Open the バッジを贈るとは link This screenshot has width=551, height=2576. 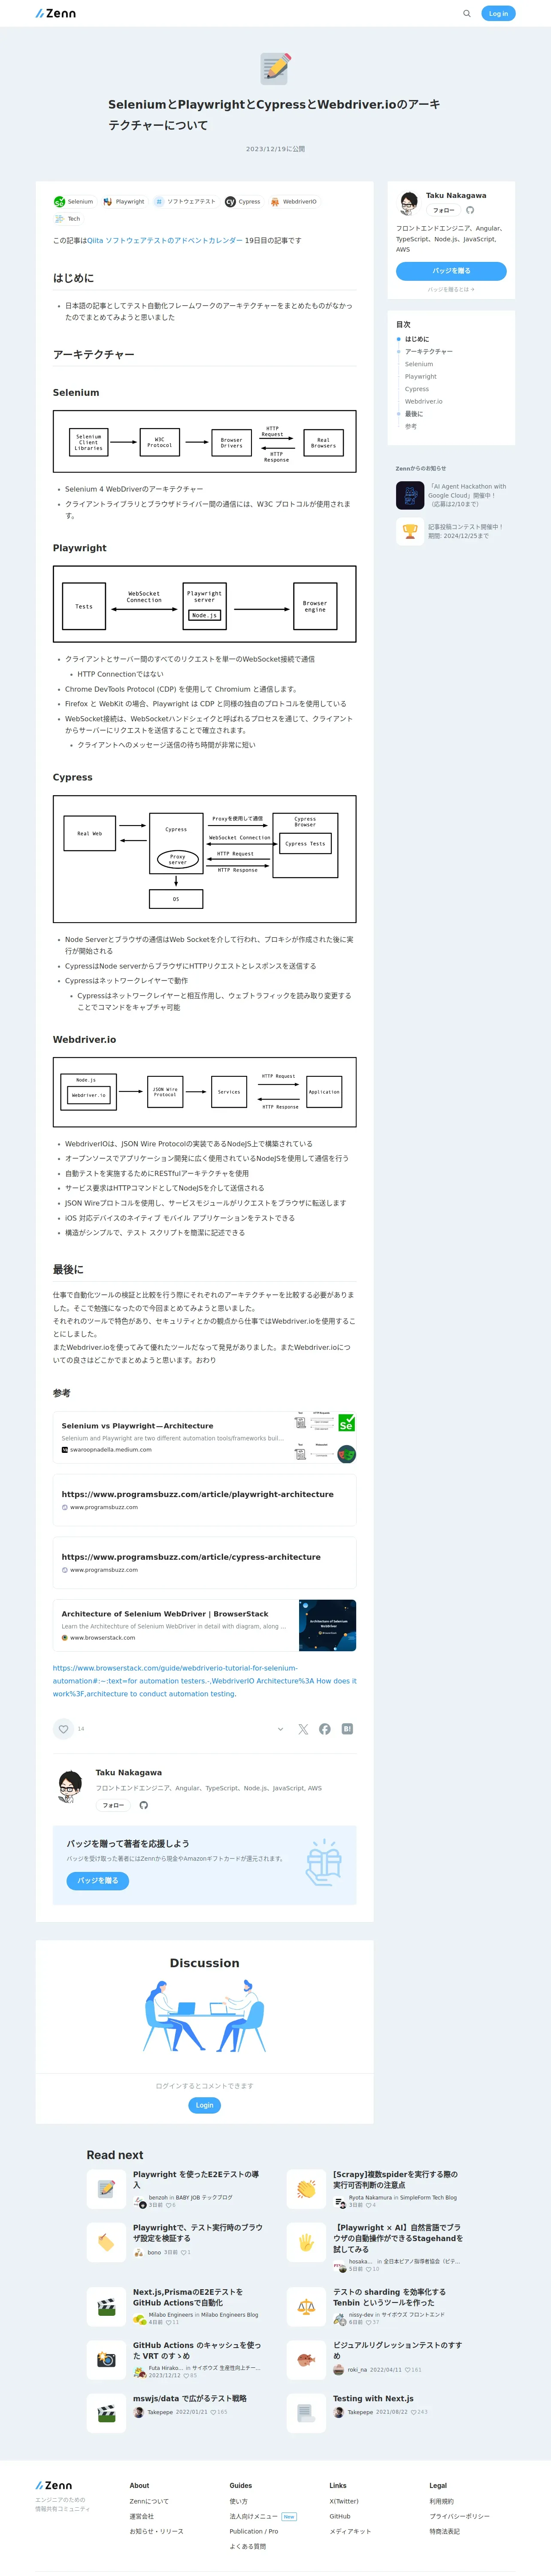pos(451,289)
